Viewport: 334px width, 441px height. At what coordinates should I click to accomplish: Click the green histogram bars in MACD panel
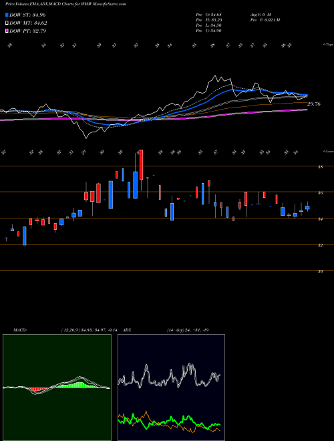pyautogui.click(x=77, y=385)
